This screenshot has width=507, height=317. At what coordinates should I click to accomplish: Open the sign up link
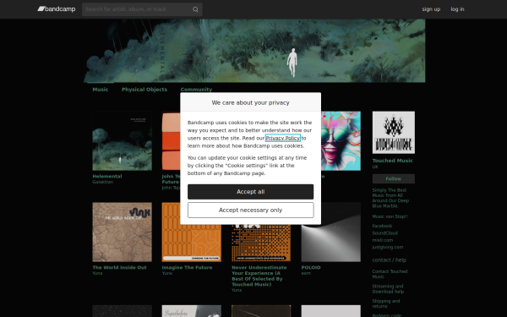(431, 9)
